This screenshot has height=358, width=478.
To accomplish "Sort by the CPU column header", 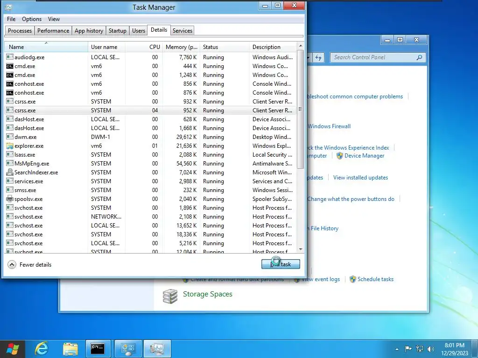I will tap(144, 47).
